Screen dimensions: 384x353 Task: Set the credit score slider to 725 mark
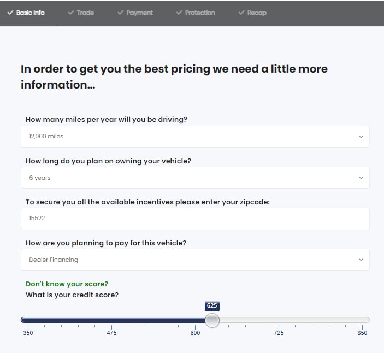(x=279, y=320)
